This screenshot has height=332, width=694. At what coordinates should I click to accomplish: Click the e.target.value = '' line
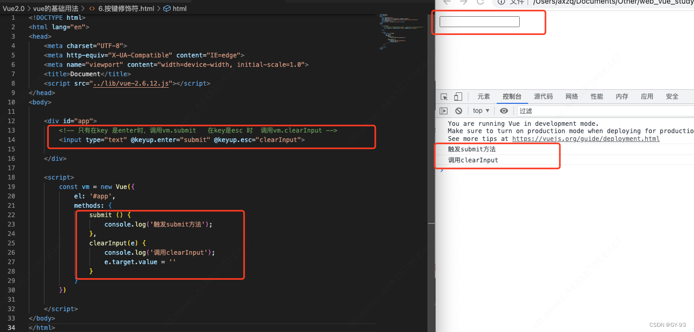click(140, 262)
